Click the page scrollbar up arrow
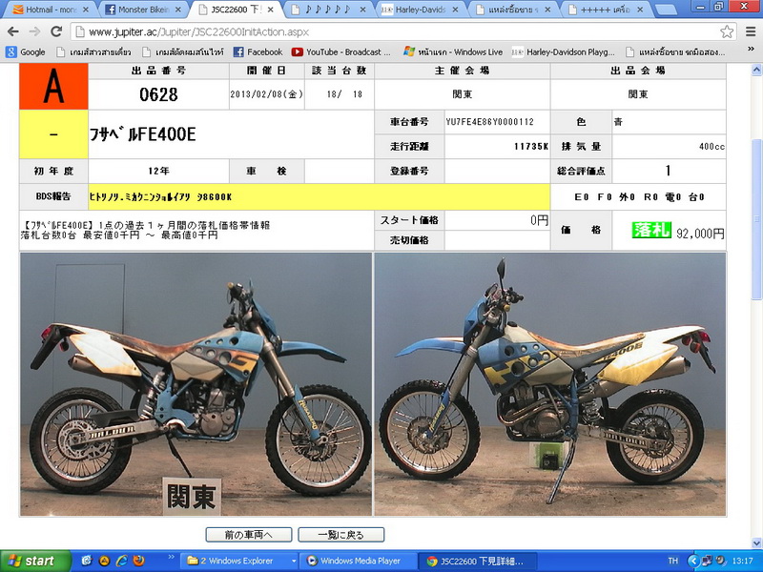This screenshot has height=572, width=763. point(756,71)
